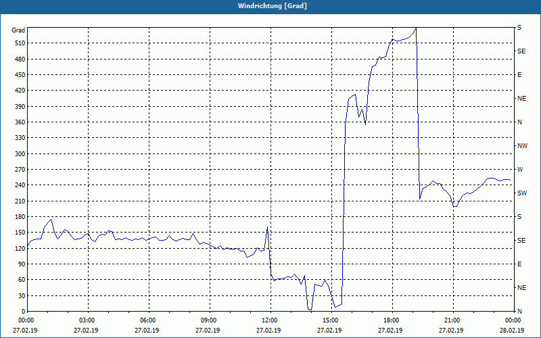Image resolution: width=541 pixels, height=338 pixels.
Task: Click the 06:00 time label
Action: point(147,320)
